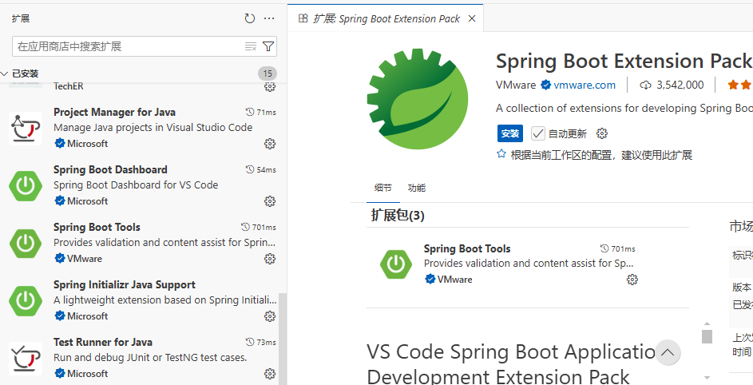Open manage gear for Test Runner for Java
The height and width of the screenshot is (385, 753).
click(x=270, y=374)
